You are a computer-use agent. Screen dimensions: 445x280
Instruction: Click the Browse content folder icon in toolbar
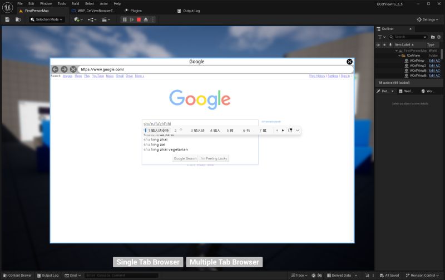(x=18, y=19)
